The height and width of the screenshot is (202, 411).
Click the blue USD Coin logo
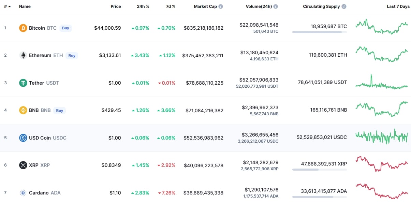(x=23, y=138)
